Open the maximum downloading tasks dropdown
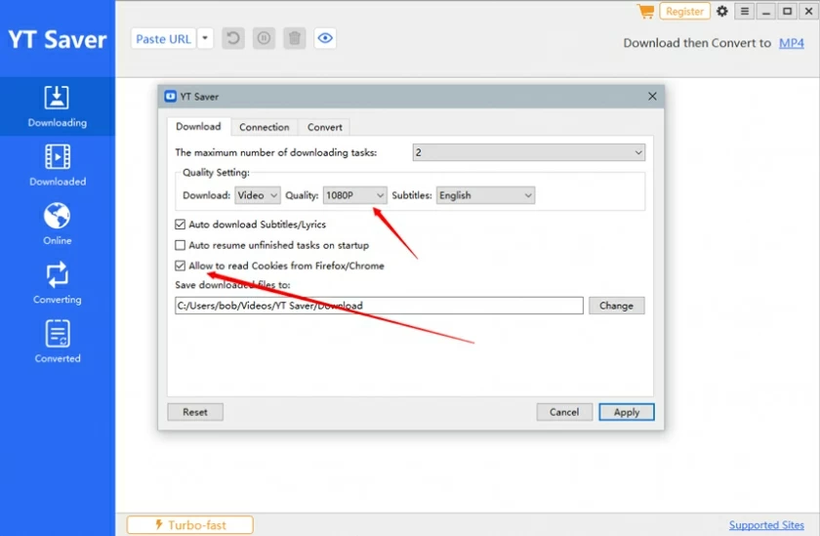Image resolution: width=820 pixels, height=536 pixels. point(529,152)
